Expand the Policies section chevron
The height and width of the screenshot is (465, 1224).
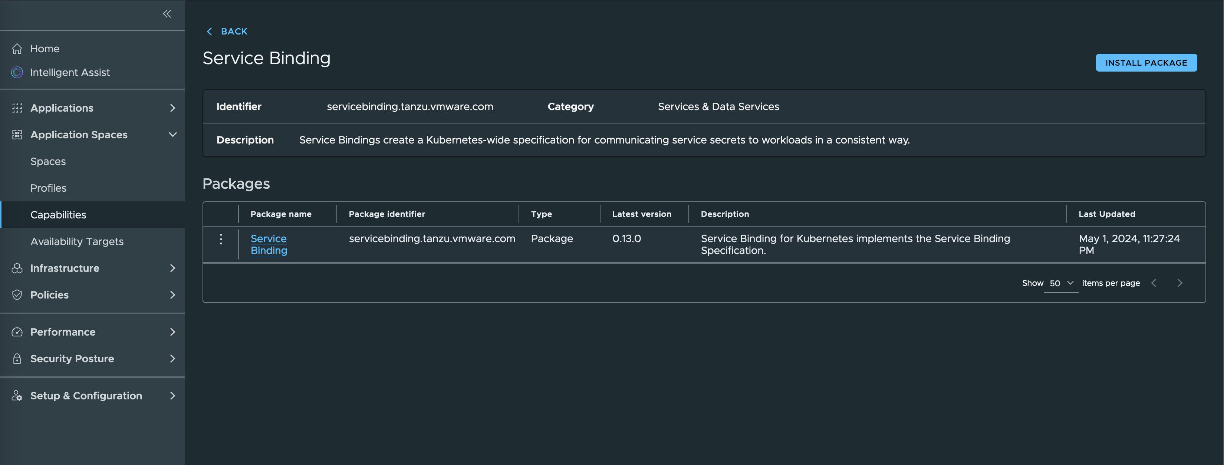tap(172, 294)
